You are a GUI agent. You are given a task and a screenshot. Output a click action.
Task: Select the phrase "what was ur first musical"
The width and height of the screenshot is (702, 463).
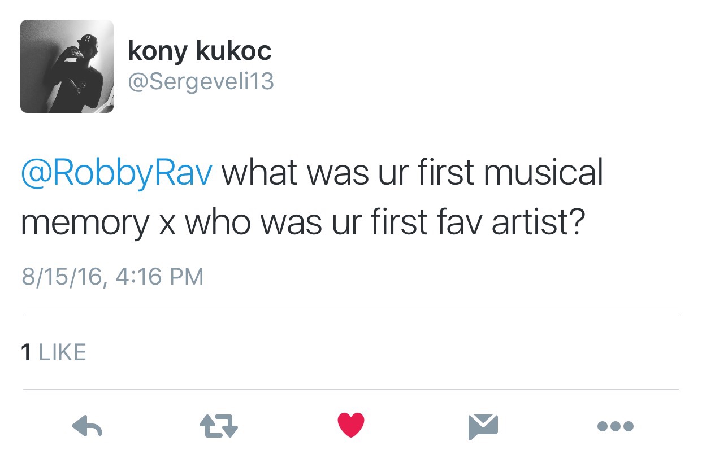coord(413,173)
